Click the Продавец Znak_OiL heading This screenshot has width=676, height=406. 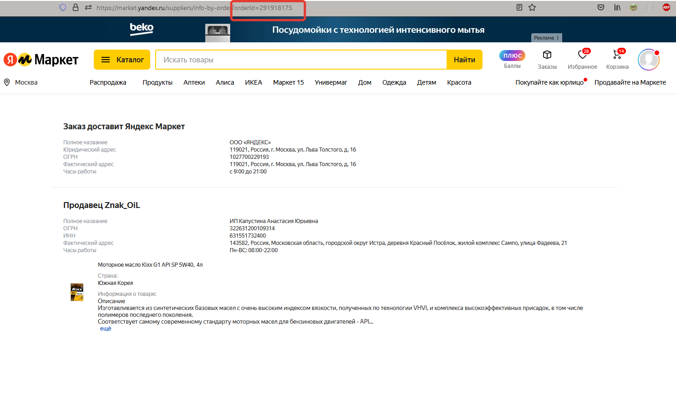tap(102, 205)
